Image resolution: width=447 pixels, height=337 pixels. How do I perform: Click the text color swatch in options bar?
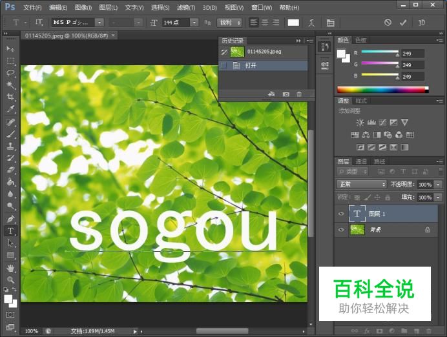tap(293, 23)
